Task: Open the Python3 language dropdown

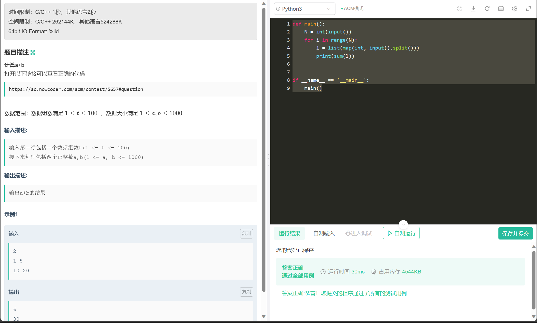Action: coord(304,8)
